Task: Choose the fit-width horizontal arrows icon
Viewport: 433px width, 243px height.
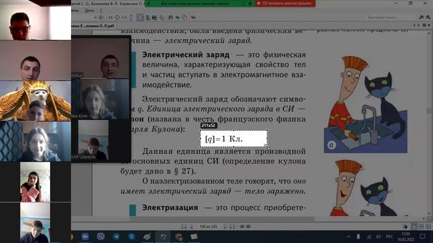Action: coord(124,18)
